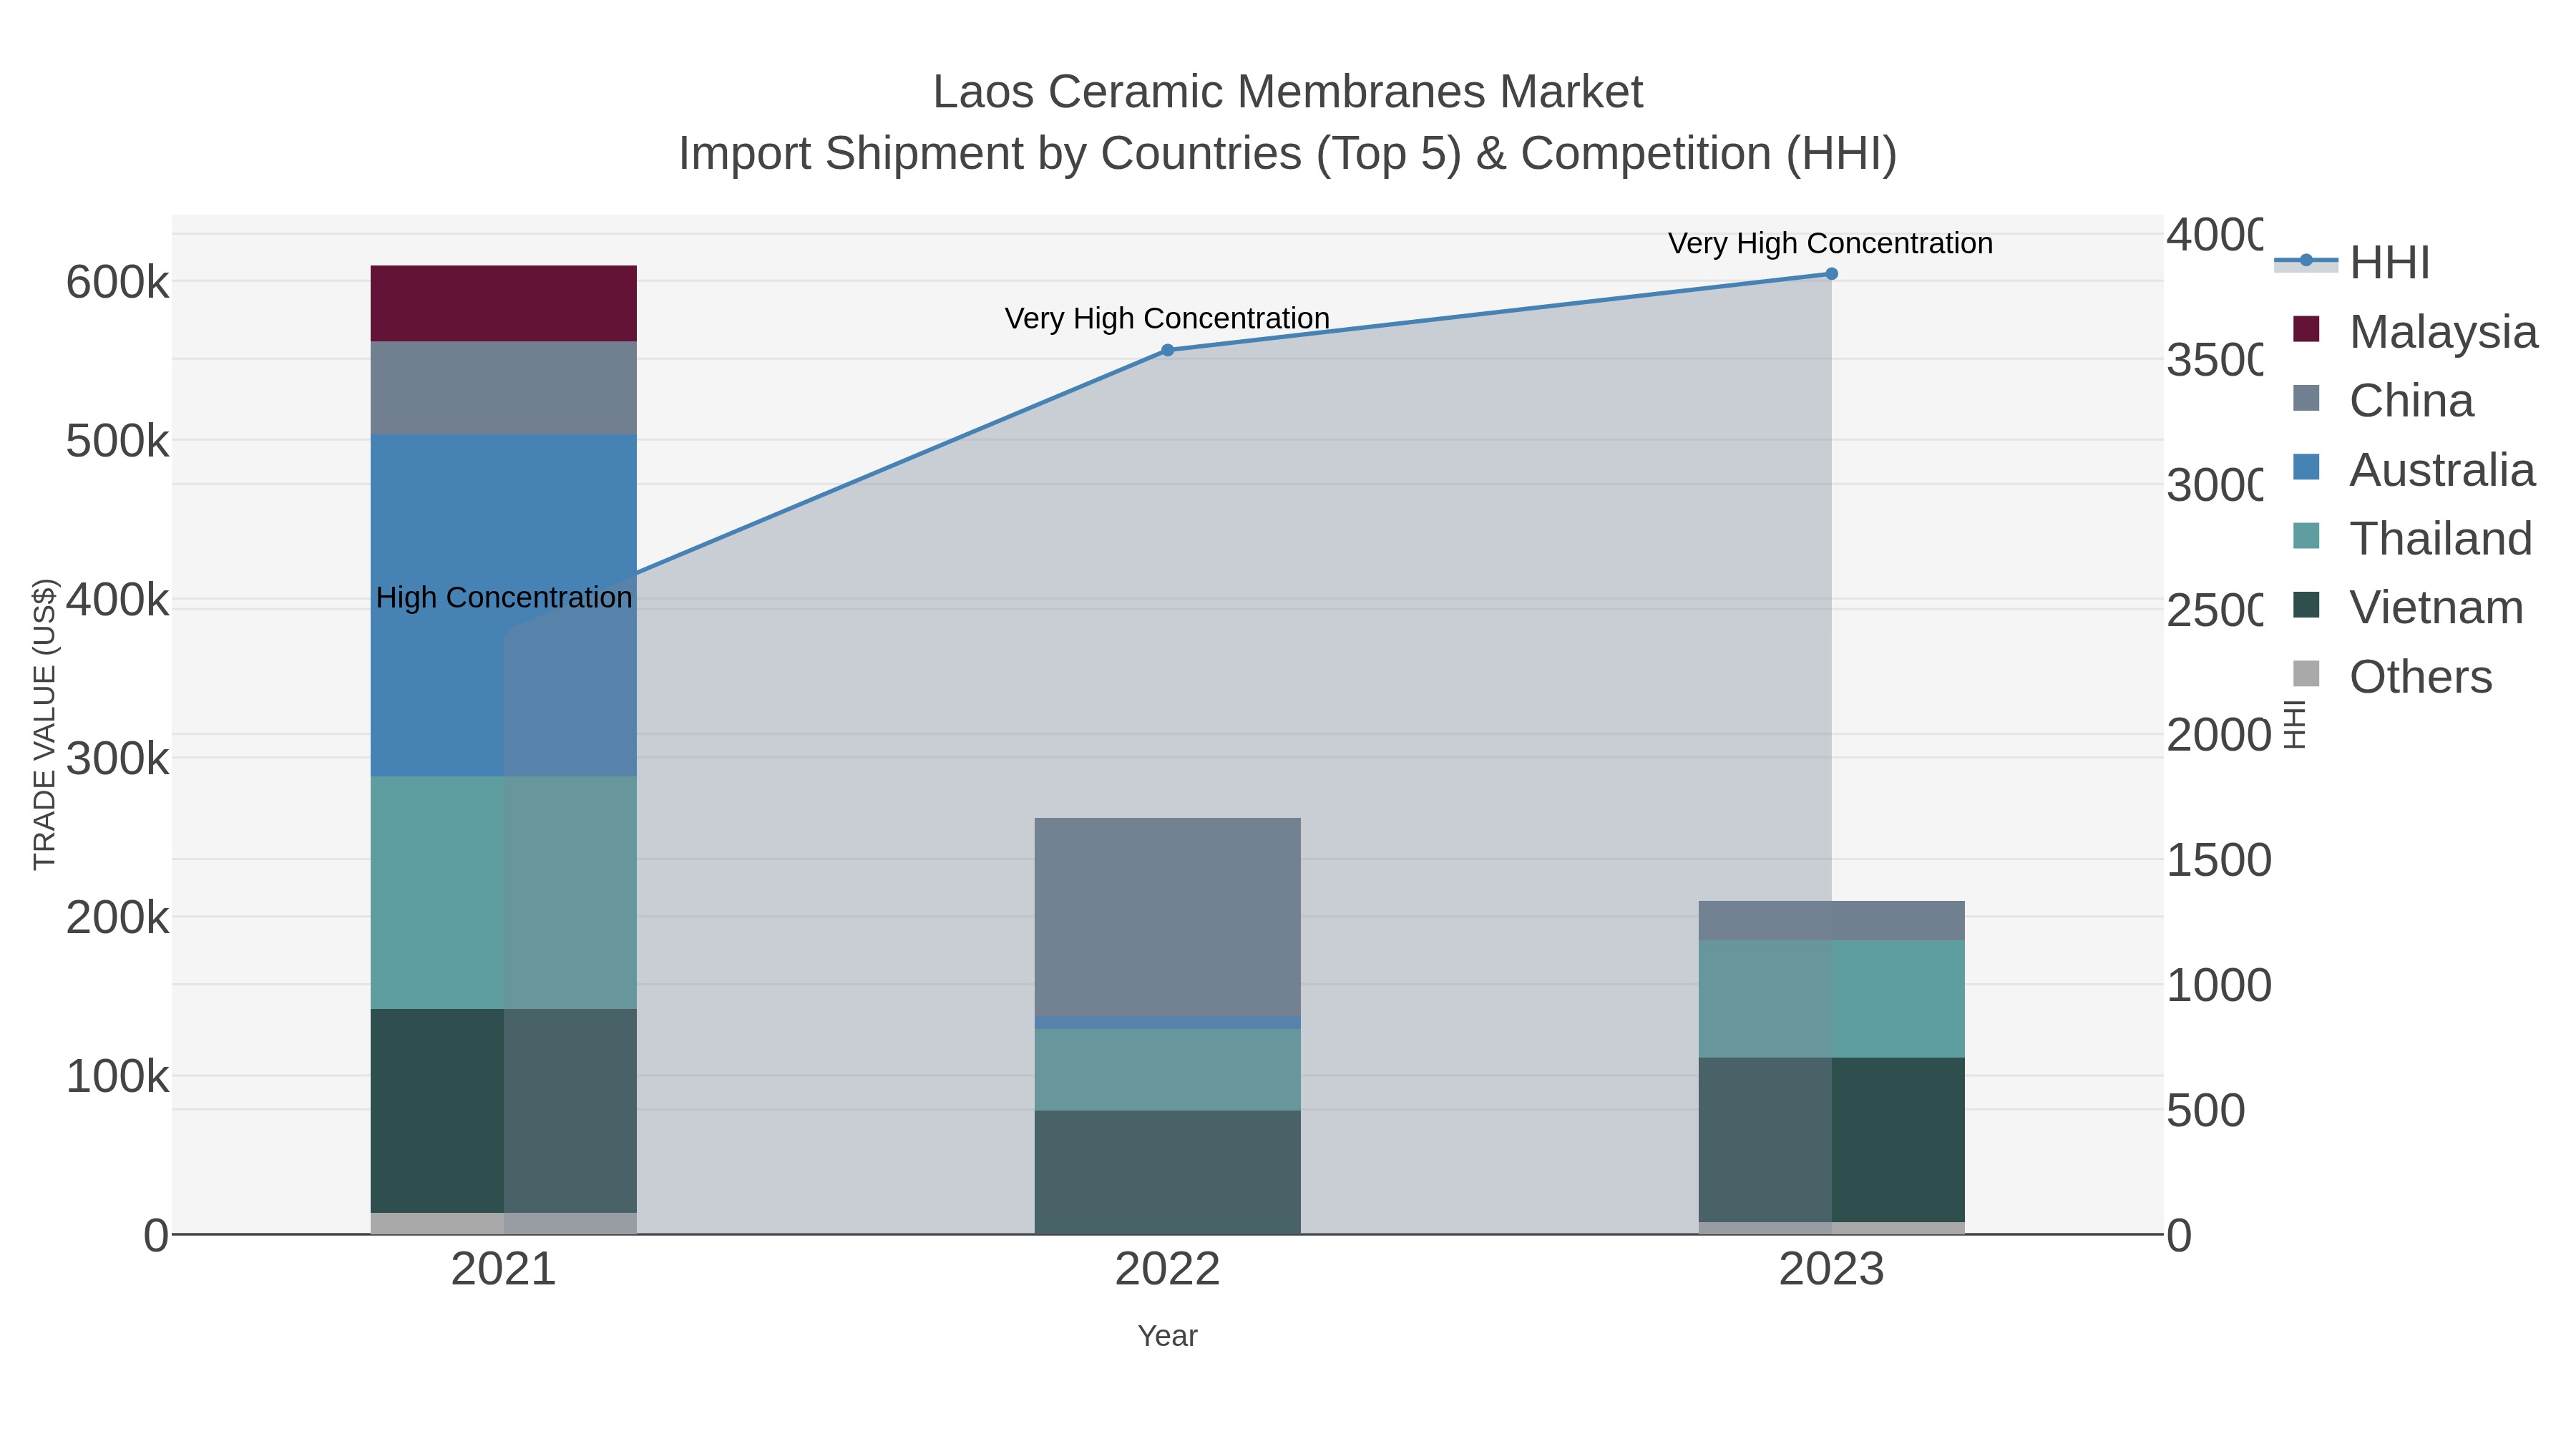Click the 2021 x-axis label
The width and height of the screenshot is (2576, 1449).
point(503,1270)
